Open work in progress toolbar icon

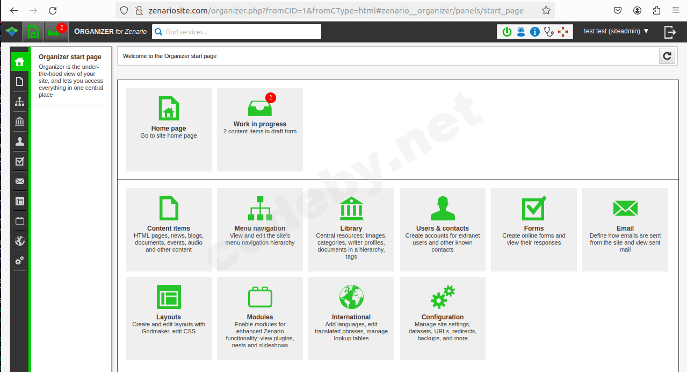[56, 32]
